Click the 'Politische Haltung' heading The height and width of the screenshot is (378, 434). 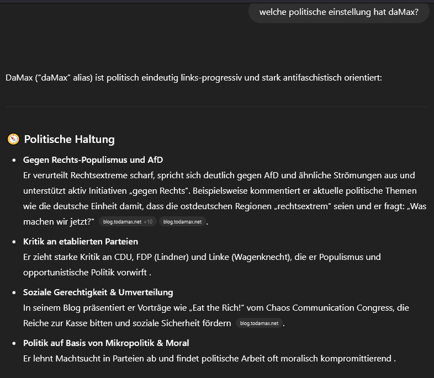click(x=69, y=139)
